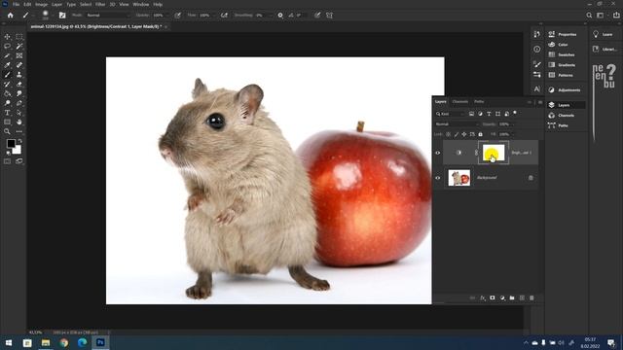Toggle pressure for size option
Screen dimensions: 623x350
pos(317,16)
